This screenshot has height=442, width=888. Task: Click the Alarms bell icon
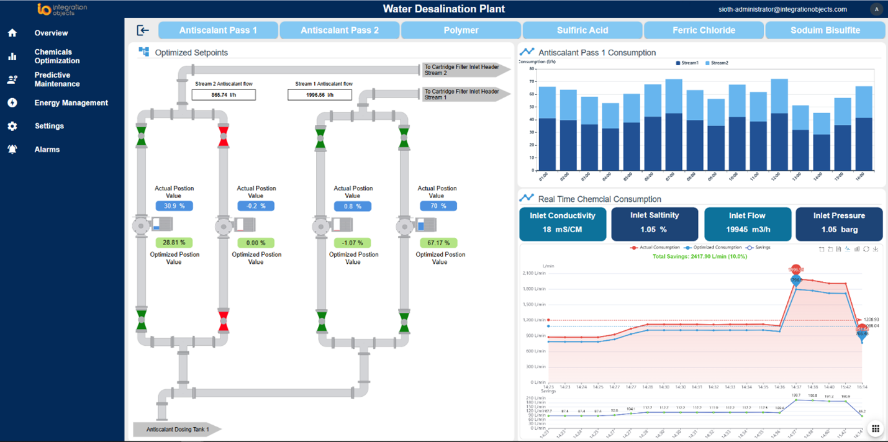[12, 150]
